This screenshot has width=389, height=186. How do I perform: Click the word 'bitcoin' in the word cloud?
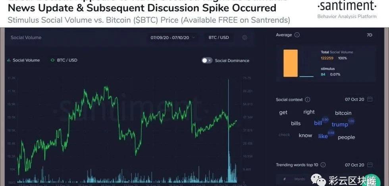pos(343,113)
